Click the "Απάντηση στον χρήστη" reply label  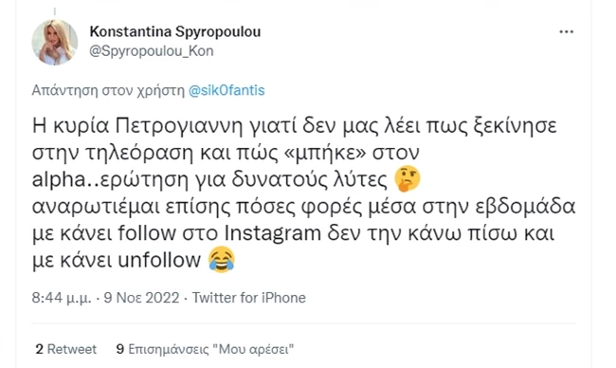tap(108, 90)
